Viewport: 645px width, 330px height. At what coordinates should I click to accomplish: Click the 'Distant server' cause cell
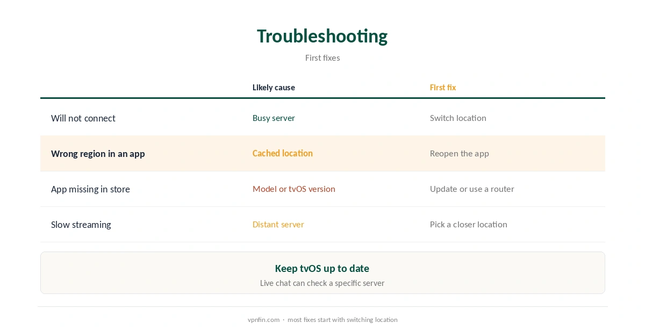point(278,225)
